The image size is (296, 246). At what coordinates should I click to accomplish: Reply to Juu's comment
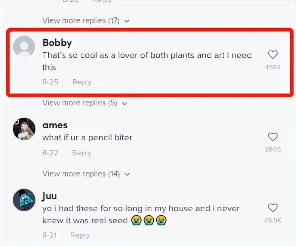tap(80, 235)
